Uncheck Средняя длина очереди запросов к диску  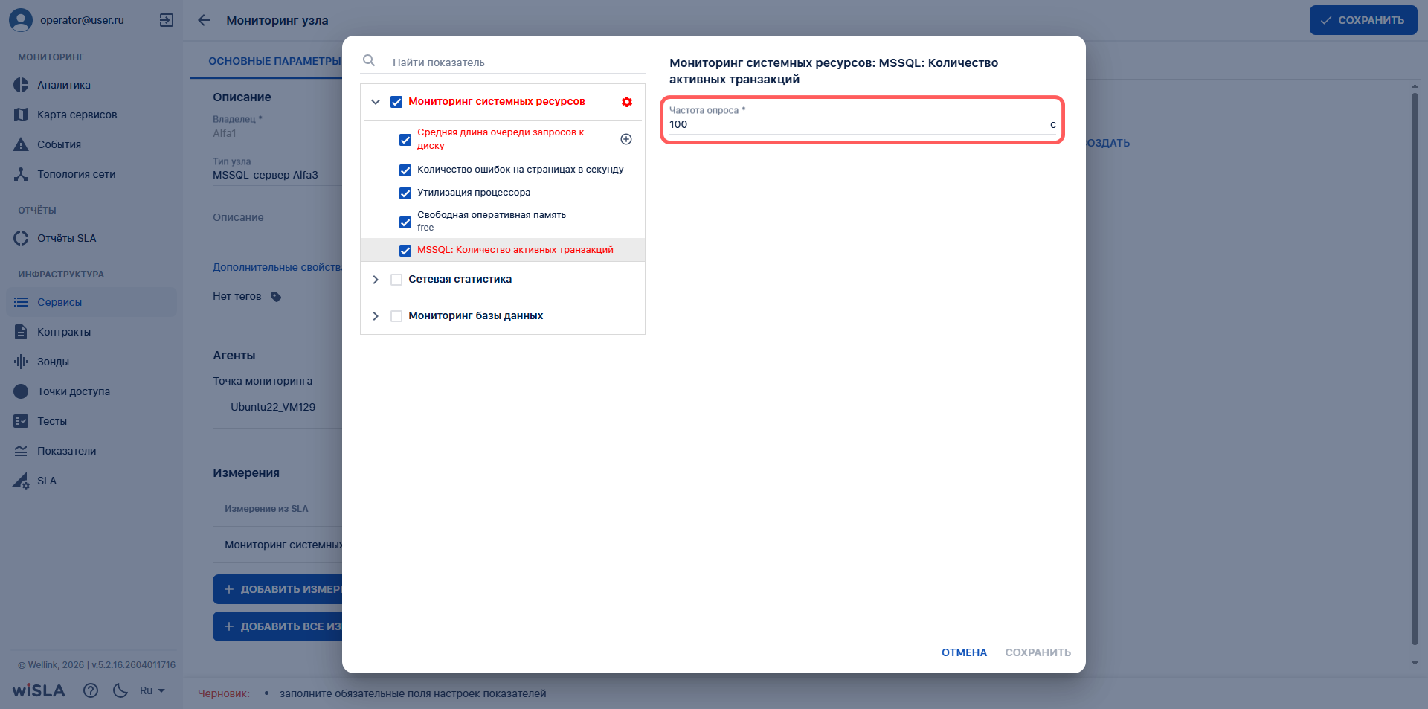(x=405, y=140)
